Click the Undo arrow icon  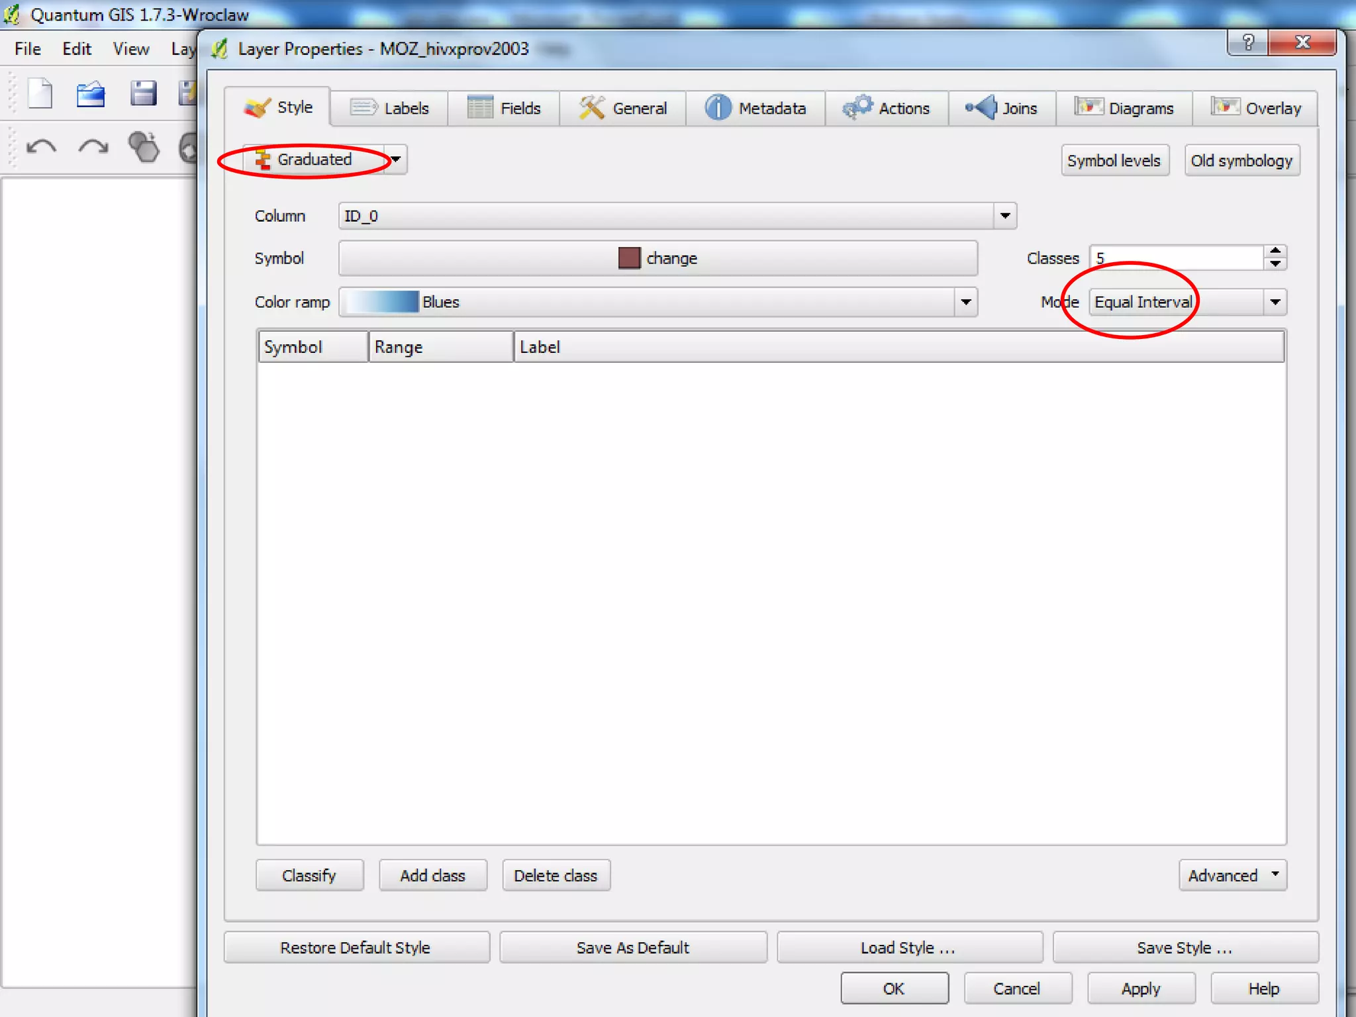[41, 147]
